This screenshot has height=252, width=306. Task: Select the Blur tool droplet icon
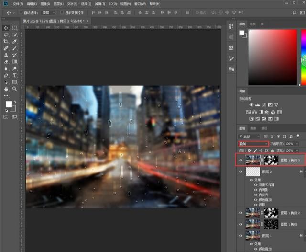click(6, 69)
